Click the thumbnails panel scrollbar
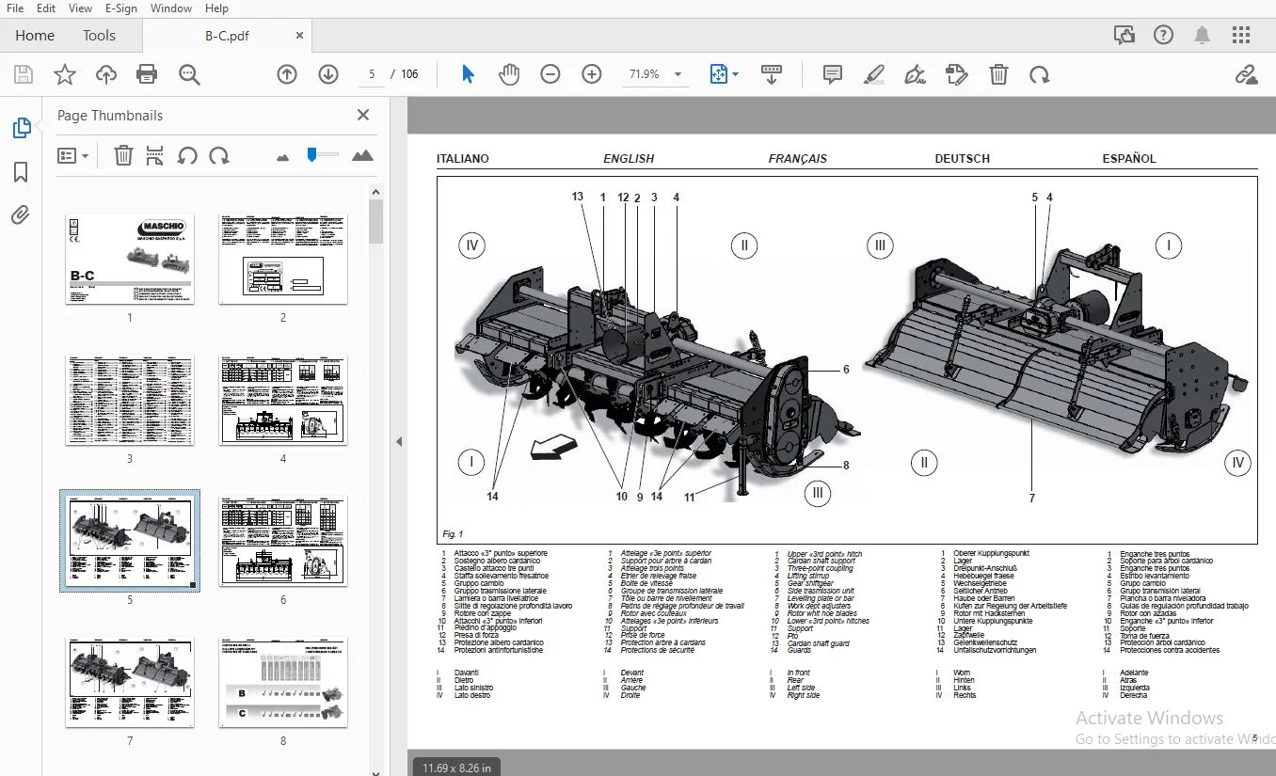1276x776 pixels. tap(375, 222)
